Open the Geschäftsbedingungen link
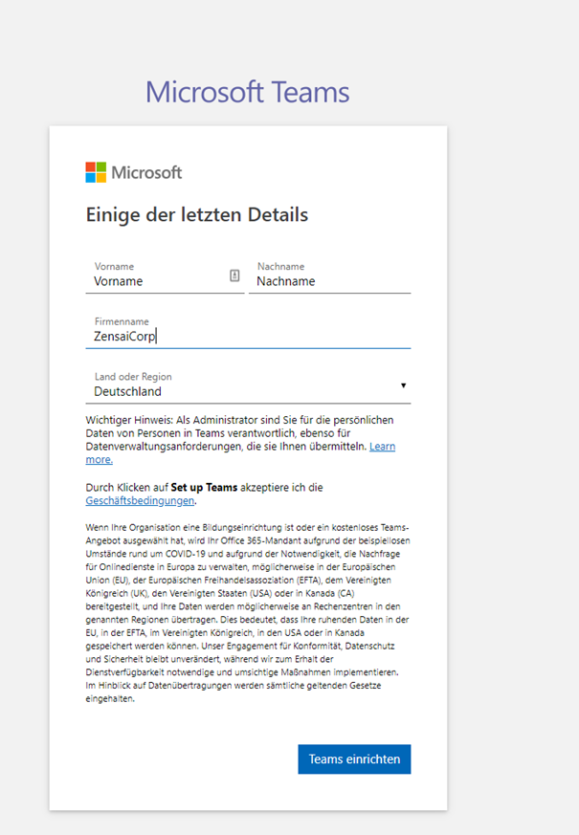The image size is (579, 835). point(140,500)
